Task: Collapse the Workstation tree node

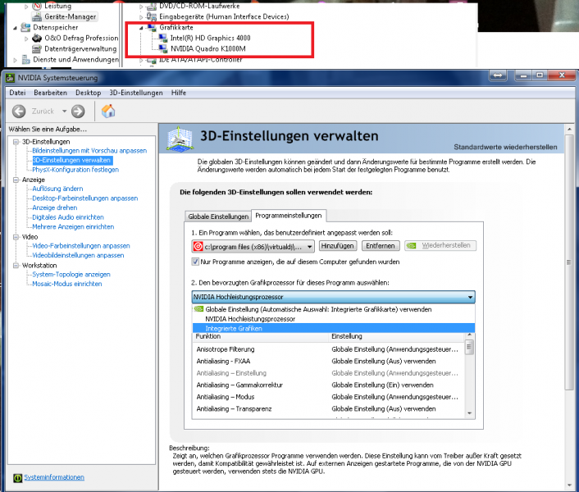Action: 16,266
